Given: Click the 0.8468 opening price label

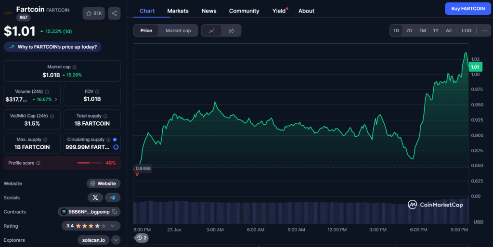Looking at the screenshot, I should pyautogui.click(x=143, y=169).
